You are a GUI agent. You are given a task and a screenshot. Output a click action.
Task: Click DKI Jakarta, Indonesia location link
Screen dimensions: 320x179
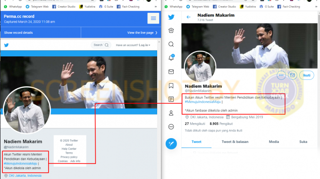coord(25,176)
